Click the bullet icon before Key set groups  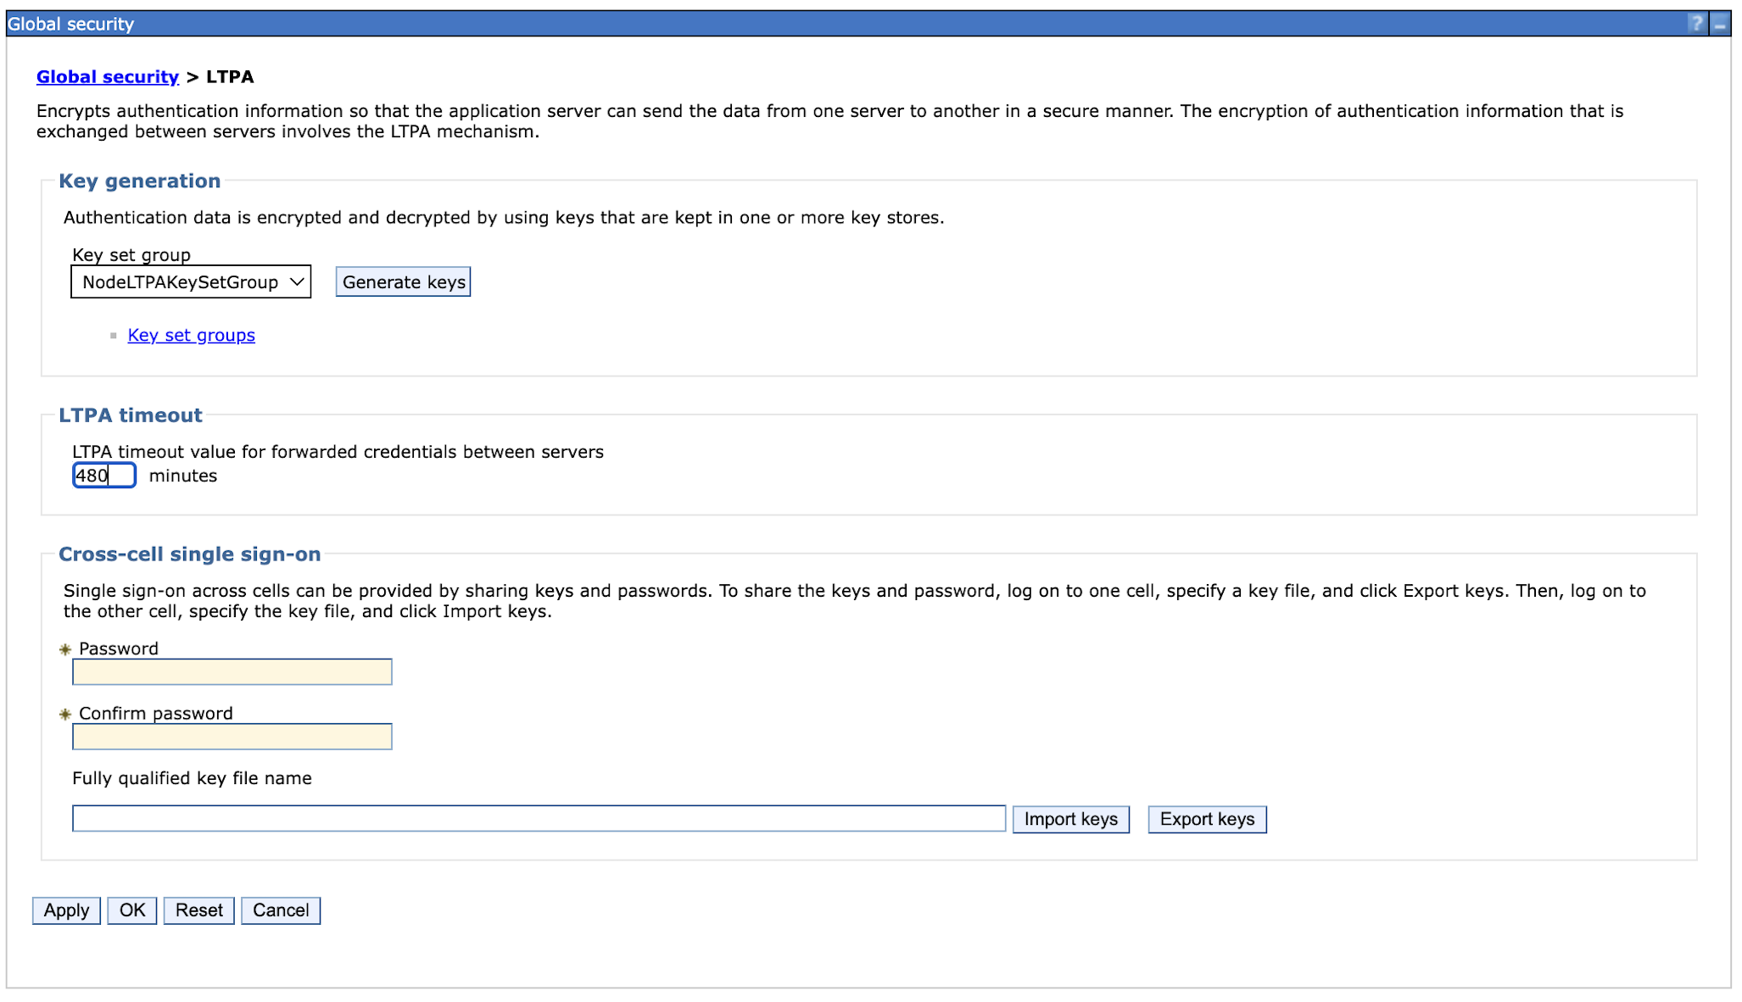pos(114,337)
